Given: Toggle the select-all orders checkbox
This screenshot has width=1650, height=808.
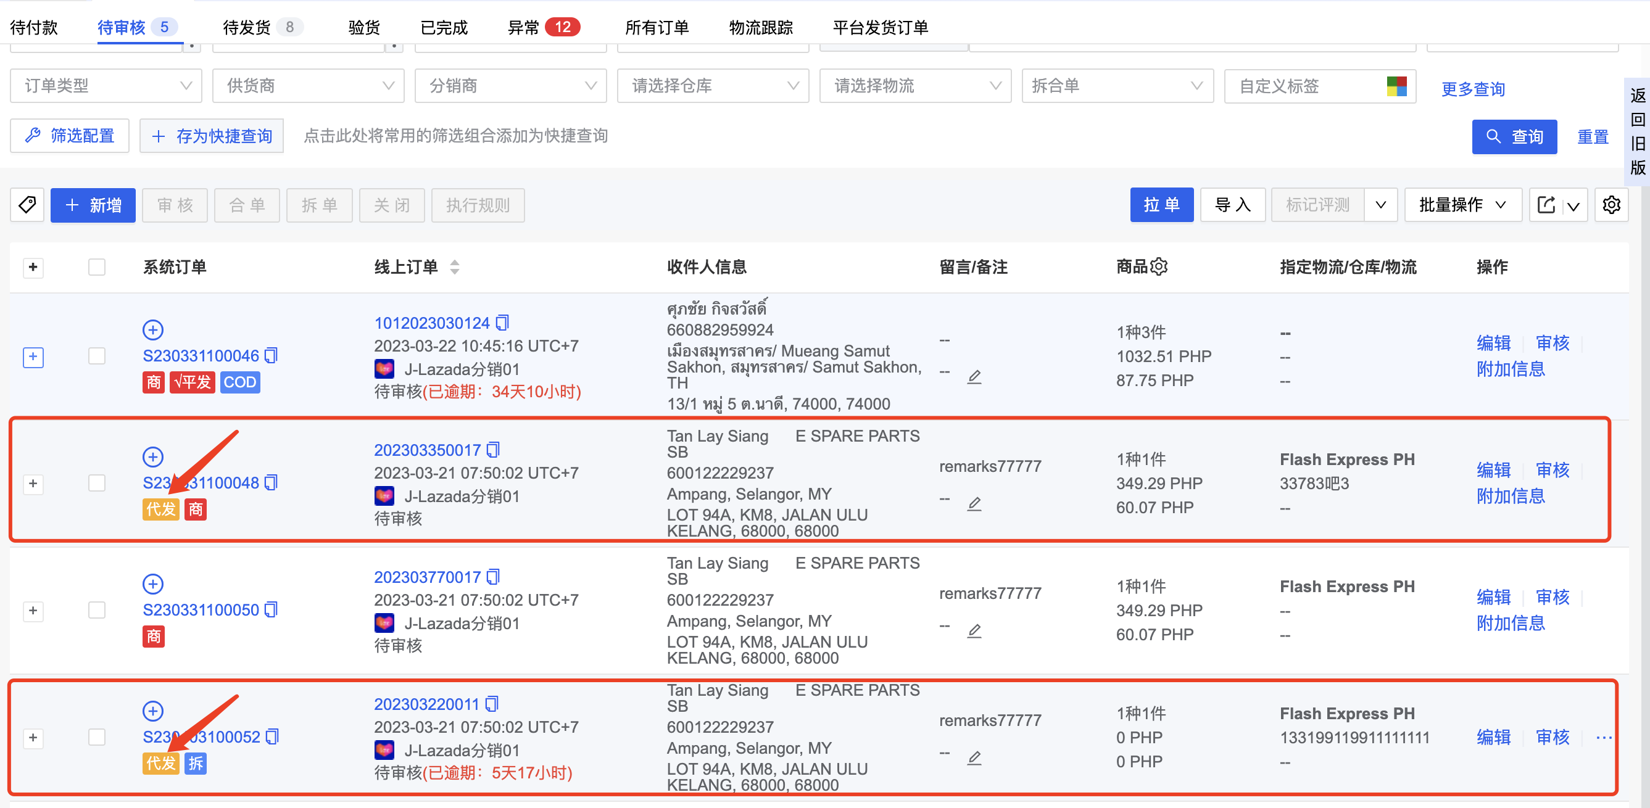Looking at the screenshot, I should pyautogui.click(x=97, y=267).
